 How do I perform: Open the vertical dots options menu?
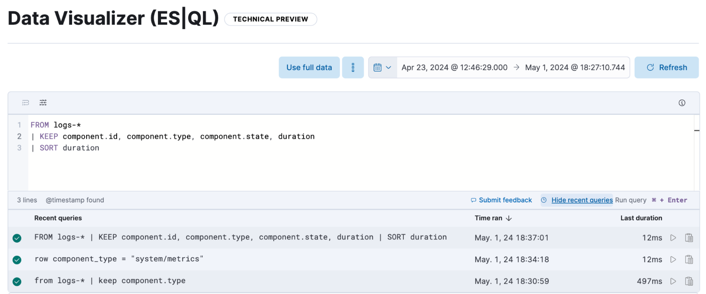coord(352,68)
